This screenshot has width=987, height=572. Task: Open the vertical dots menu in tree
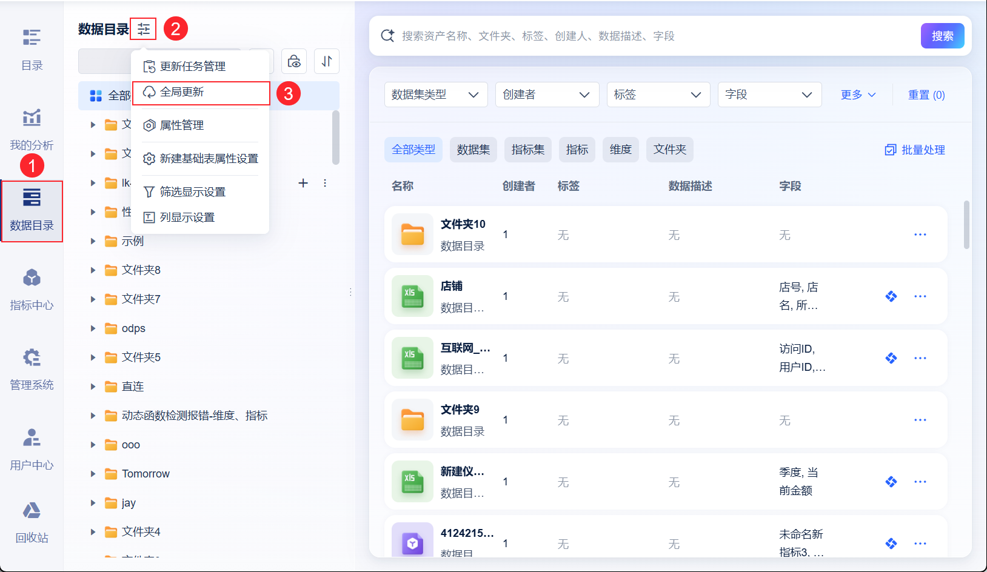click(x=325, y=183)
